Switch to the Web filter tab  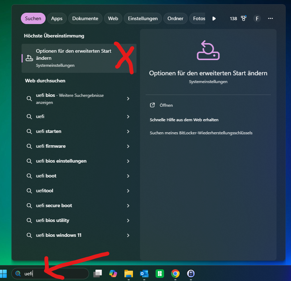(x=113, y=18)
